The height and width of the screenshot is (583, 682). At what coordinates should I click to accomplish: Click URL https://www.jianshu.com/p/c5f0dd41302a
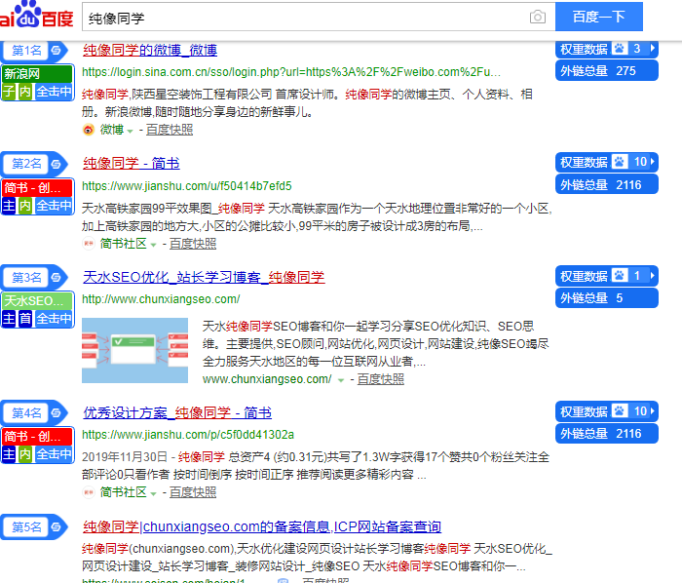pos(188,435)
